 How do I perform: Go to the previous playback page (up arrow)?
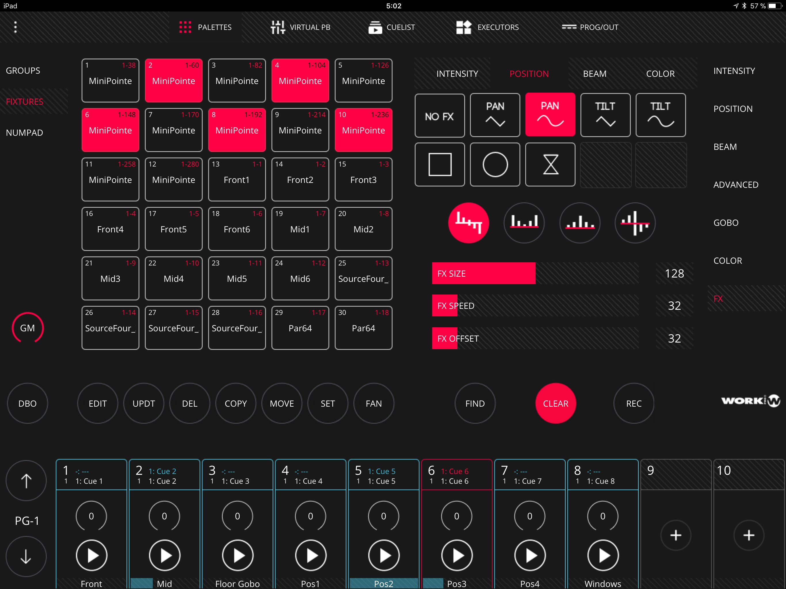[26, 481]
